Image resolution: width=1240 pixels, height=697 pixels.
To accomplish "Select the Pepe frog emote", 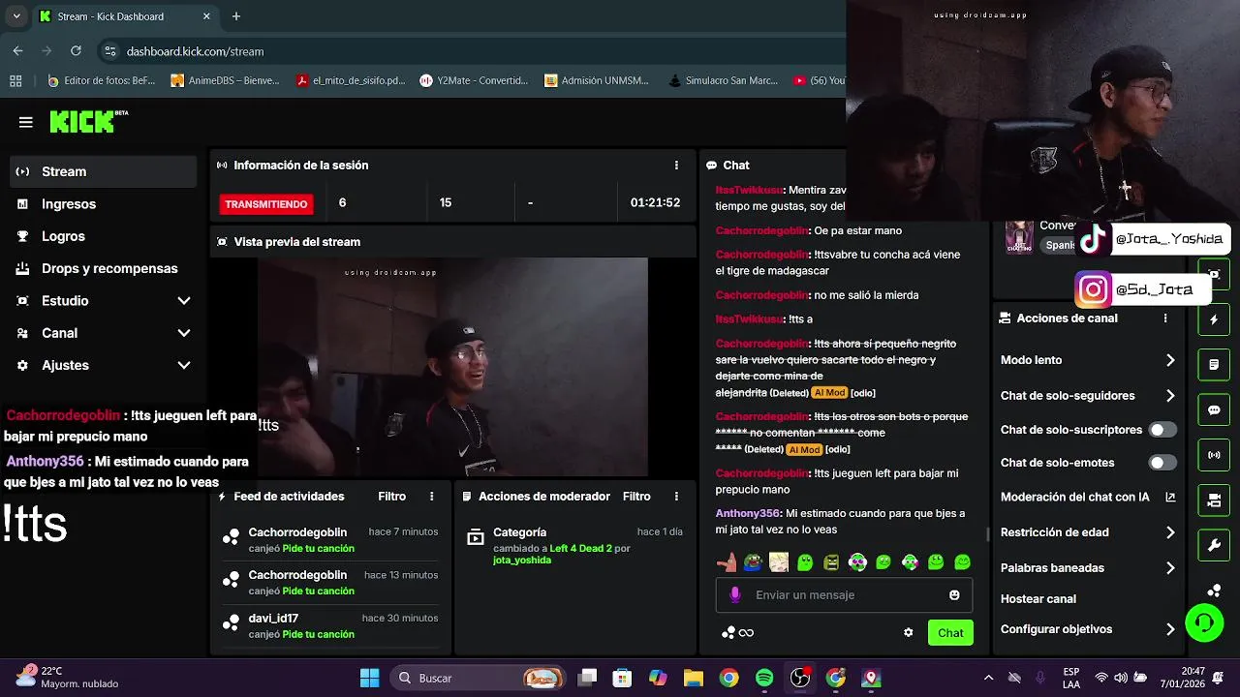I will (x=753, y=561).
